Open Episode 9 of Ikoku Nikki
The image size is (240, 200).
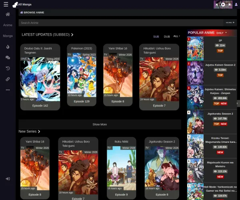coord(122,195)
